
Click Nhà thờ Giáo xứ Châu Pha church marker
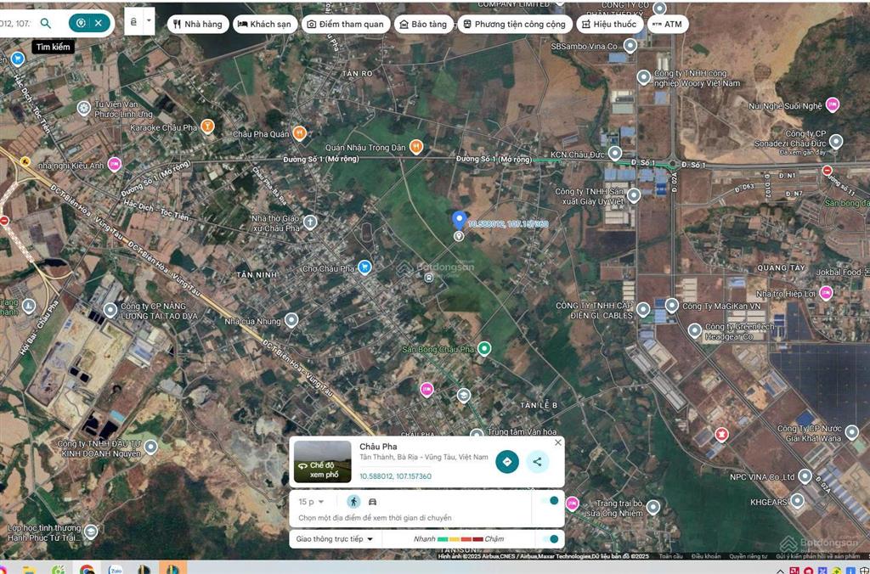pos(310,222)
